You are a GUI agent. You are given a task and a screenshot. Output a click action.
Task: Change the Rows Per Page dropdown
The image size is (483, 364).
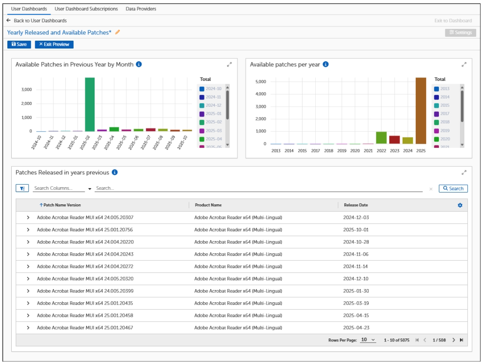coord(368,340)
